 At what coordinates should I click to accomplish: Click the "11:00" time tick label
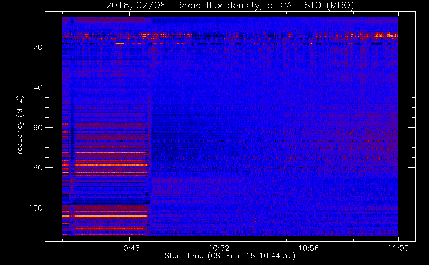398,248
